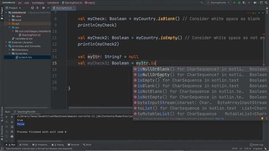This screenshot has width=269, height=151.
Task: Expand External Libraries node
Action: pos(6,42)
